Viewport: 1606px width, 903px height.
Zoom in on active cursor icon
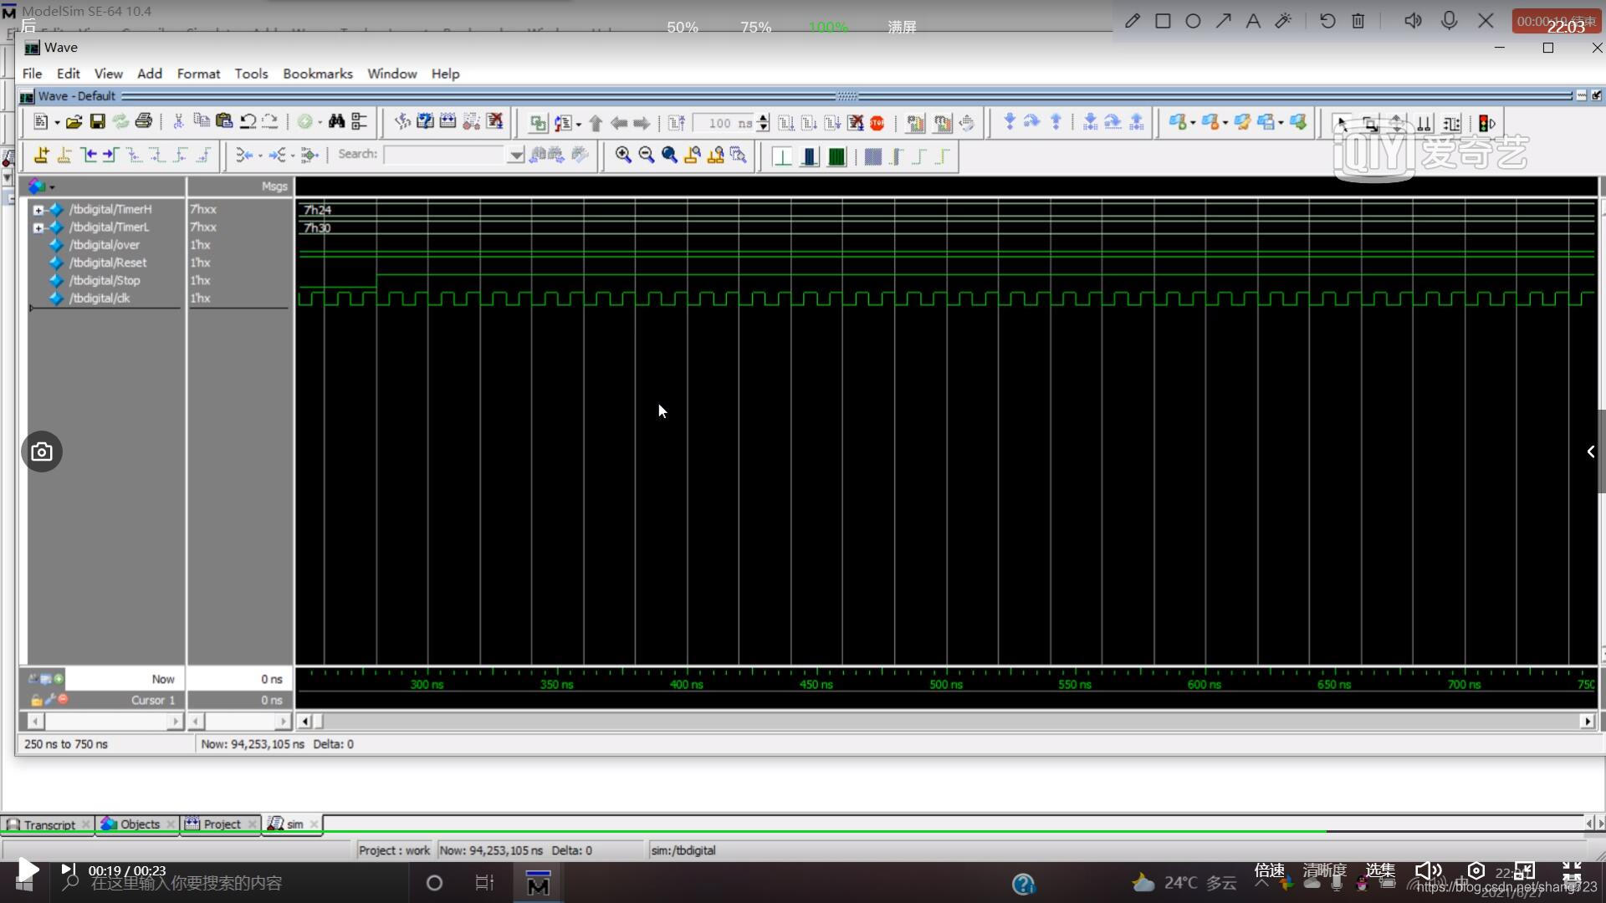pyautogui.click(x=692, y=155)
